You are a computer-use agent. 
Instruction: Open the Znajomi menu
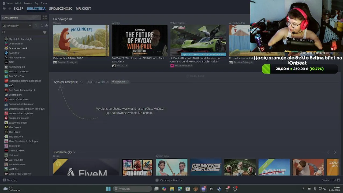click(28, 3)
